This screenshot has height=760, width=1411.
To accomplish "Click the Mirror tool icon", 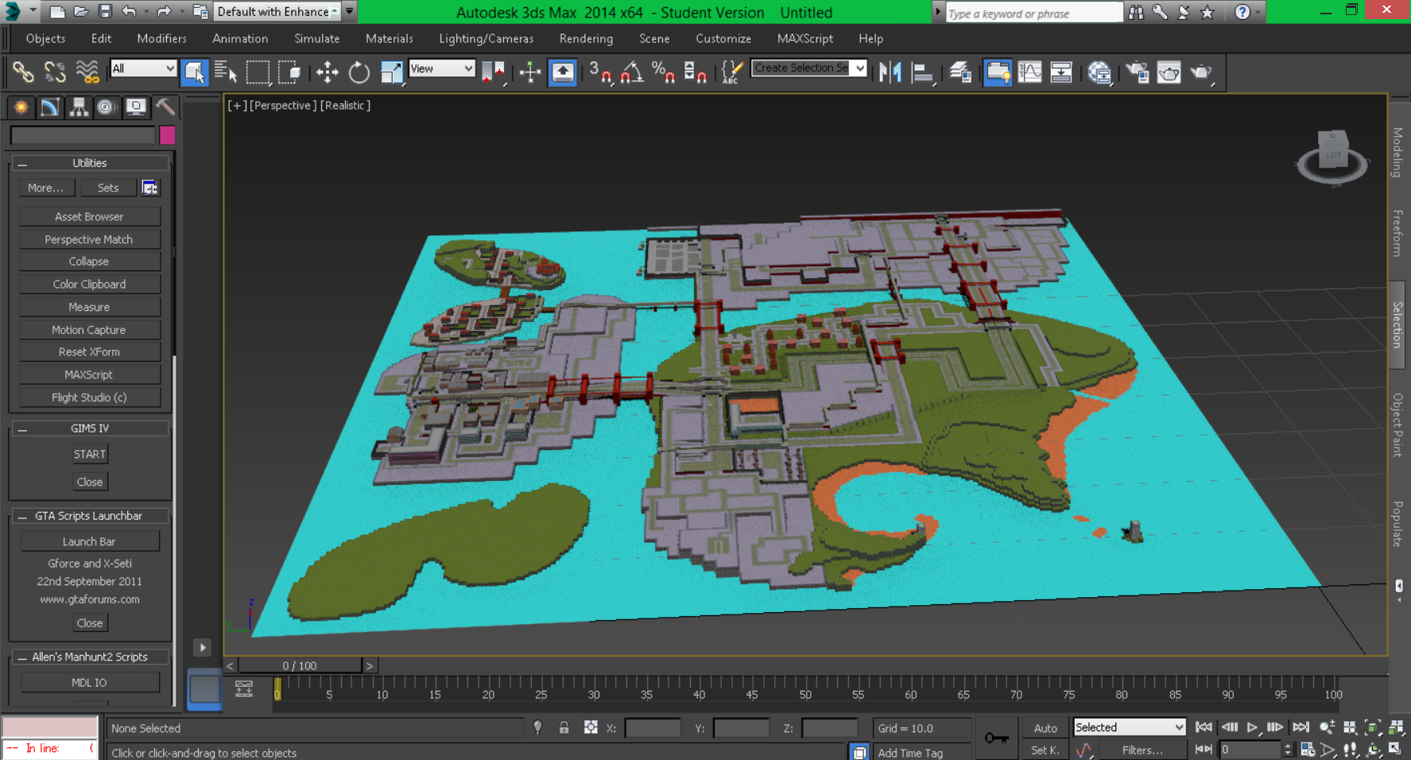I will [890, 72].
